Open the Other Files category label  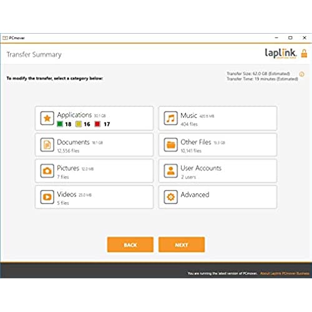[x=196, y=142]
